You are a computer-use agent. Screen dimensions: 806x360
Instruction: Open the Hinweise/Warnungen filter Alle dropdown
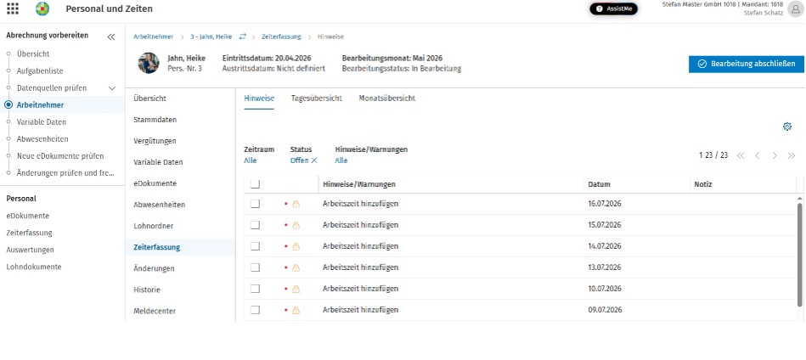[x=341, y=160]
